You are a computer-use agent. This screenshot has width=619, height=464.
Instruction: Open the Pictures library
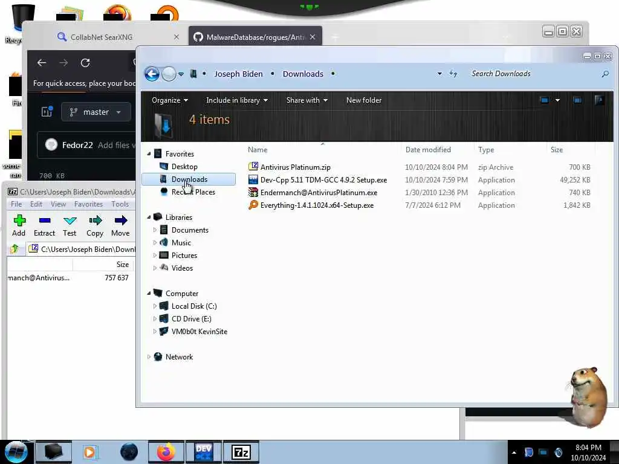click(x=184, y=256)
